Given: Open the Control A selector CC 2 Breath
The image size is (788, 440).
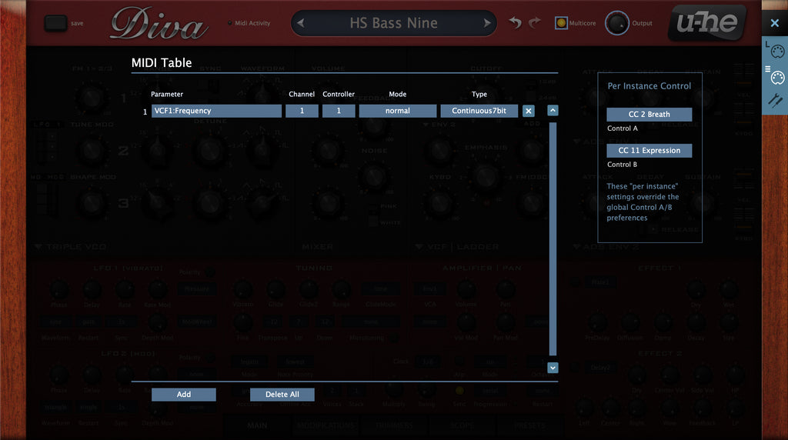Looking at the screenshot, I should pyautogui.click(x=649, y=115).
